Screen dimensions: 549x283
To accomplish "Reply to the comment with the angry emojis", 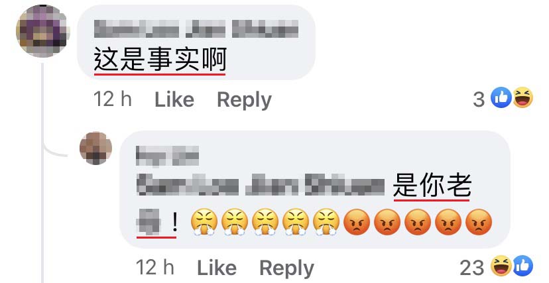I will pos(286,268).
